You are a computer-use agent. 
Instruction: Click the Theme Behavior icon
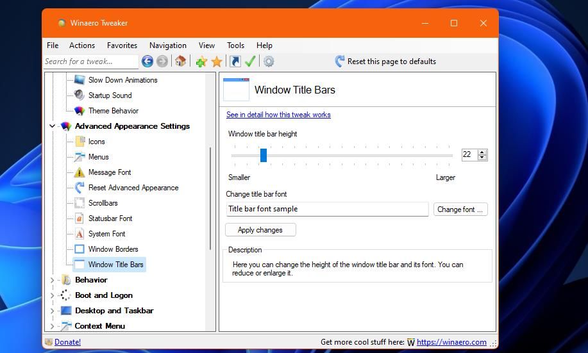80,111
